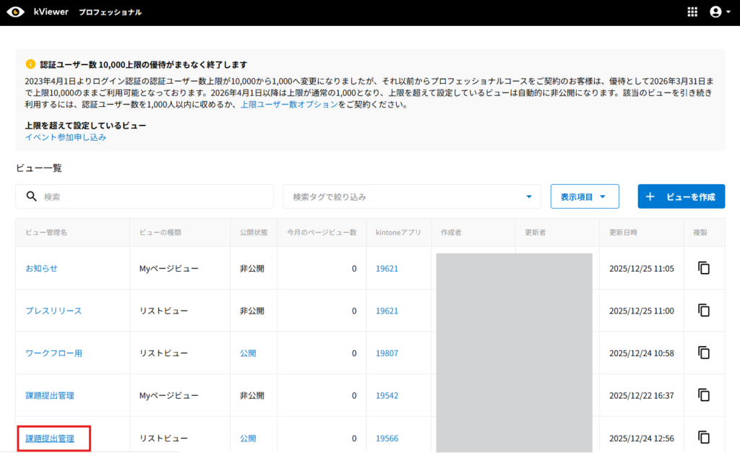The width and height of the screenshot is (740, 453).
Task: Click 公開 status of ワークフロー用 row
Action: pyautogui.click(x=248, y=353)
